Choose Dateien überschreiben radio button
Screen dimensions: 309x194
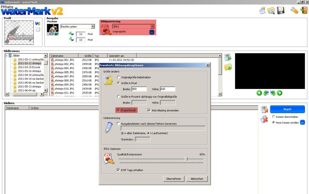click(x=273, y=116)
